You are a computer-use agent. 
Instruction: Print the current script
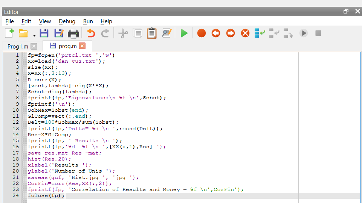[x=73, y=33]
